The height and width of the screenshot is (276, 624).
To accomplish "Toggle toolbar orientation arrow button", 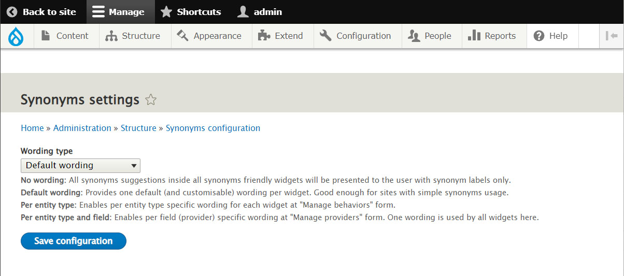I will 612,36.
